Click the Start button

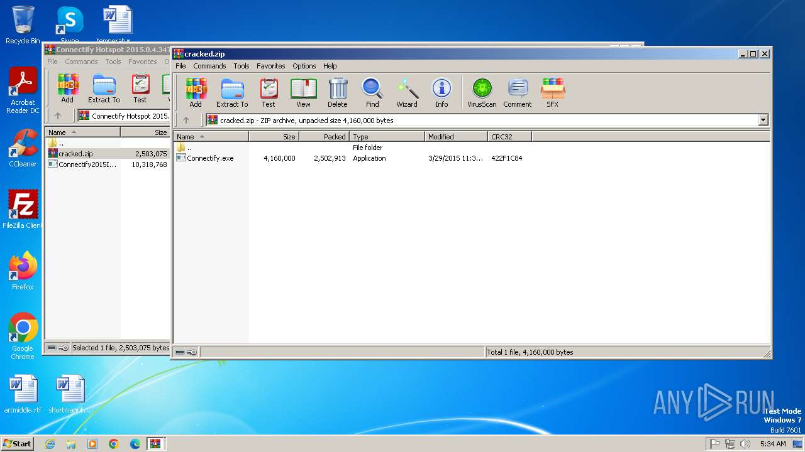pyautogui.click(x=18, y=443)
